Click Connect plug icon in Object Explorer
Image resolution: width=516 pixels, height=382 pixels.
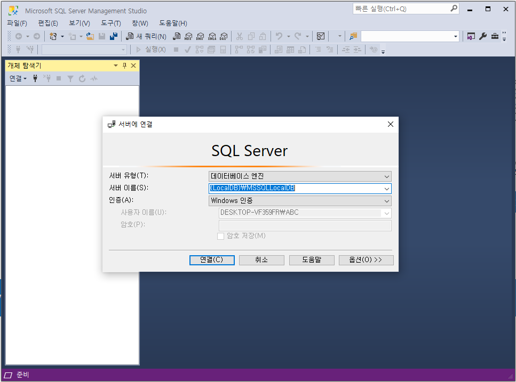pyautogui.click(x=35, y=78)
